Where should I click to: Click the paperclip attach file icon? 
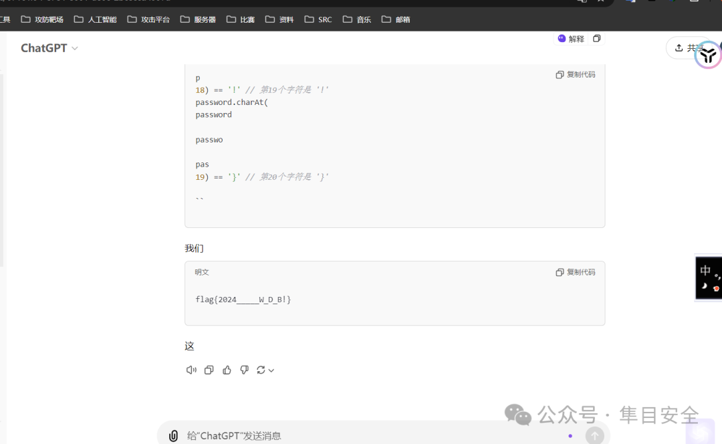[x=173, y=436]
